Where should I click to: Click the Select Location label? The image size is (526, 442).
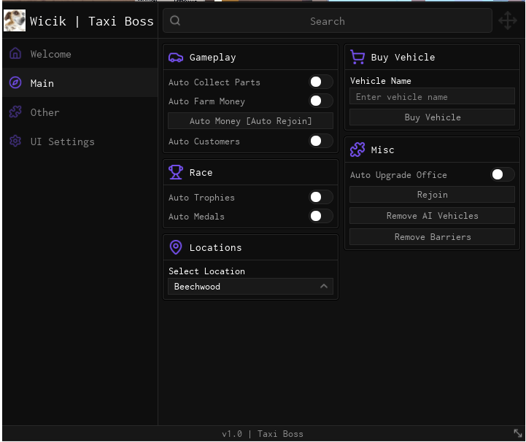click(x=206, y=271)
